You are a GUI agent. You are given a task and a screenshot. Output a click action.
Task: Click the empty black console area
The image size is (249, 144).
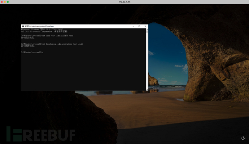[x=83, y=72]
